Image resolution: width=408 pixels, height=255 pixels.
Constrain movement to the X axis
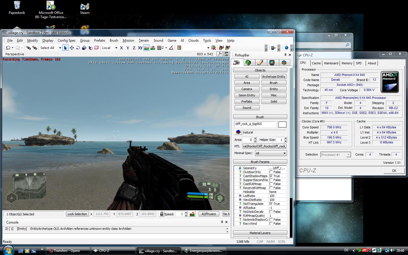pos(121,48)
